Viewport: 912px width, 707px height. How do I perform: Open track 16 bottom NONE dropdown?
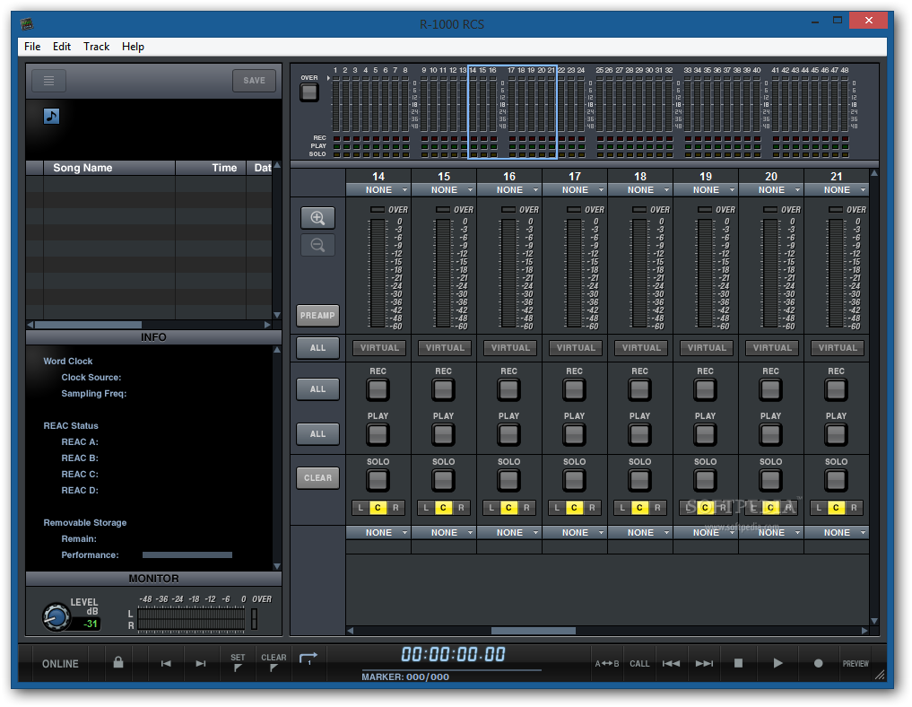click(x=509, y=532)
